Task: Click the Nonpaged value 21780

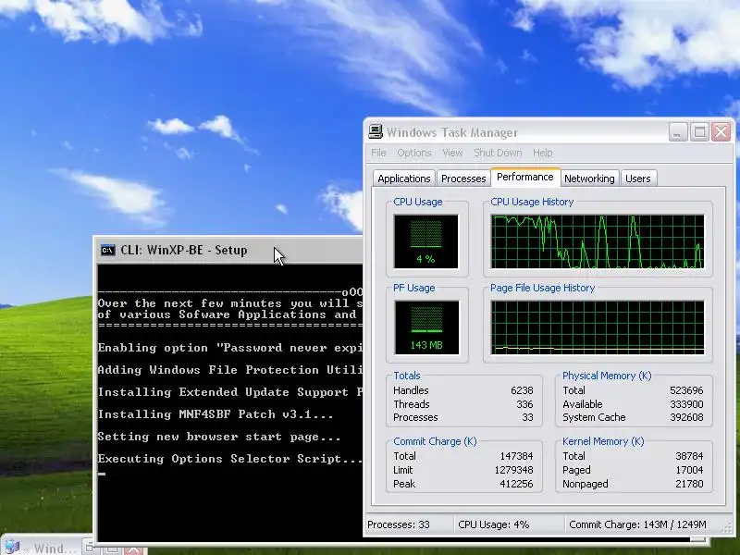Action: pyautogui.click(x=689, y=484)
